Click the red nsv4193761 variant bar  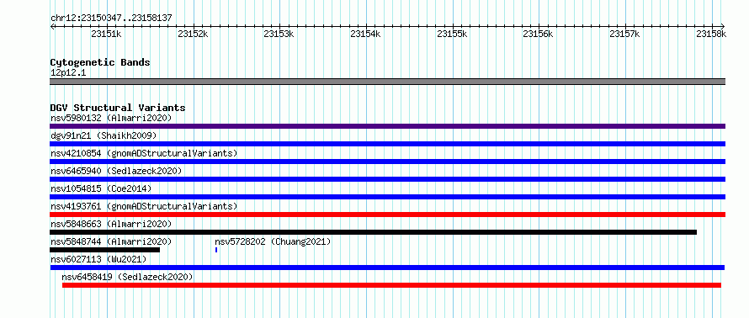[x=387, y=215]
